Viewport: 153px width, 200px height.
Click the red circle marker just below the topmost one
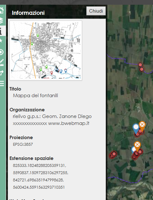(142, 69)
